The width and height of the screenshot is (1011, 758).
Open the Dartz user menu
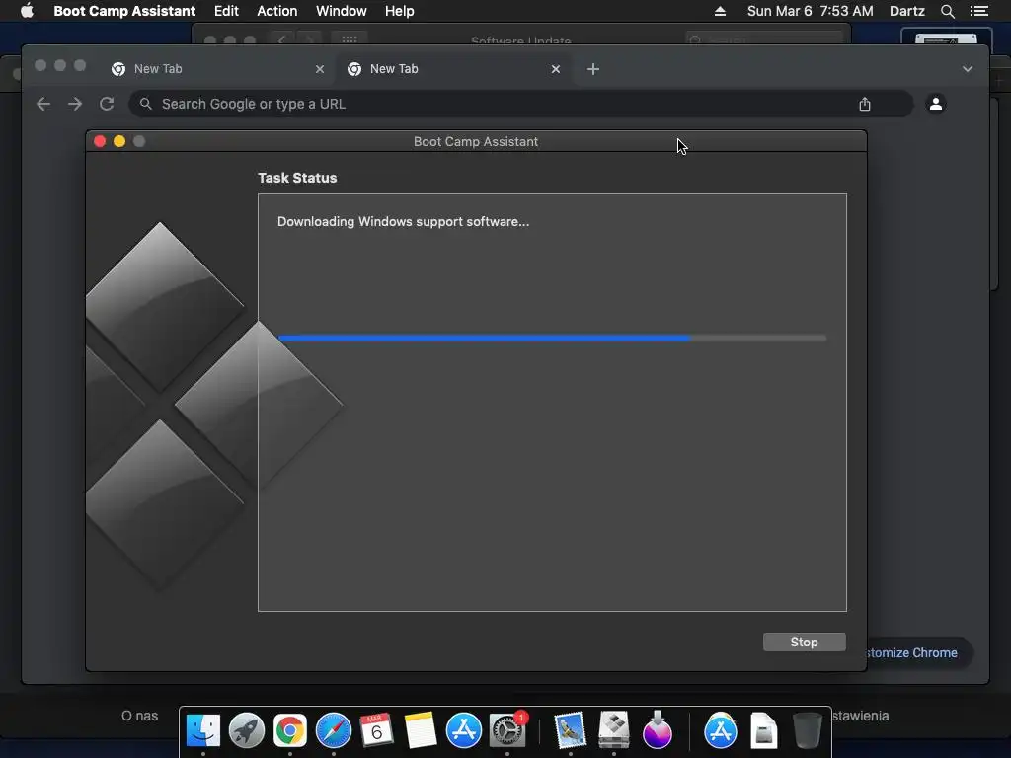(906, 11)
